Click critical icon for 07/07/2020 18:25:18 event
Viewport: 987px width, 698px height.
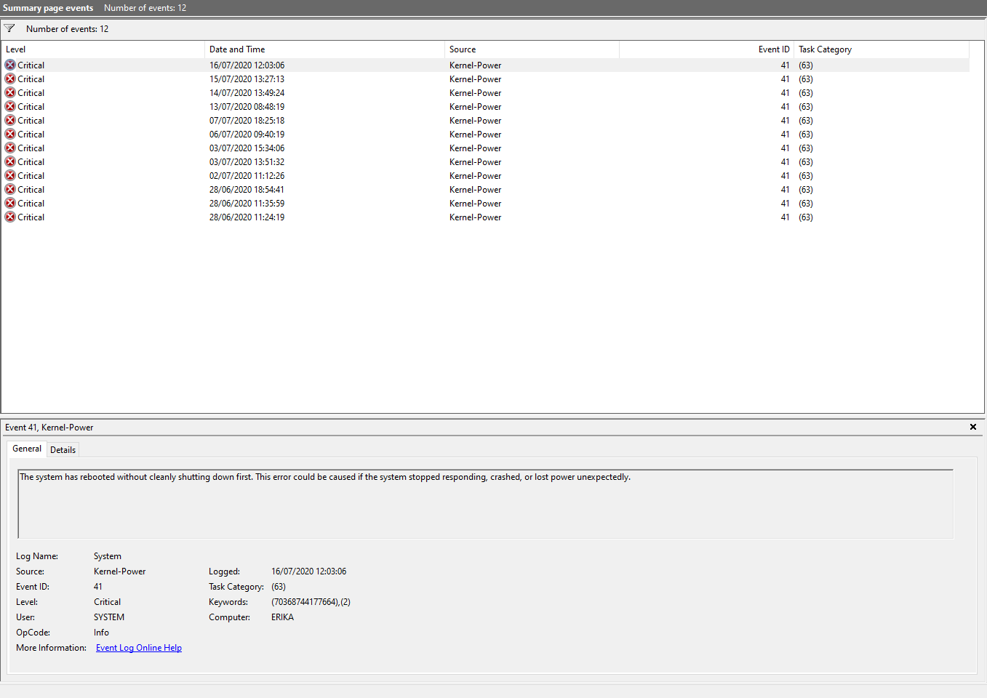point(10,121)
